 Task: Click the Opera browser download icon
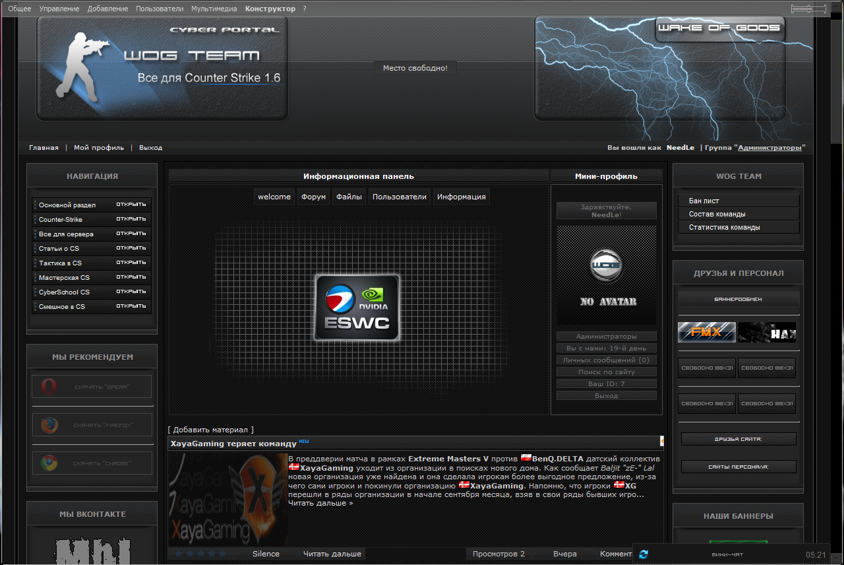[49, 387]
